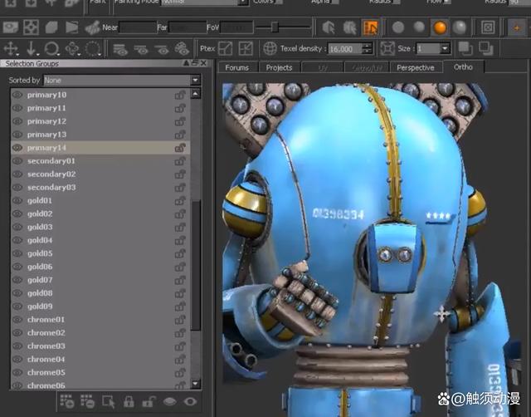
Task: Click the second overlapping squares icon
Action: (x=486, y=49)
